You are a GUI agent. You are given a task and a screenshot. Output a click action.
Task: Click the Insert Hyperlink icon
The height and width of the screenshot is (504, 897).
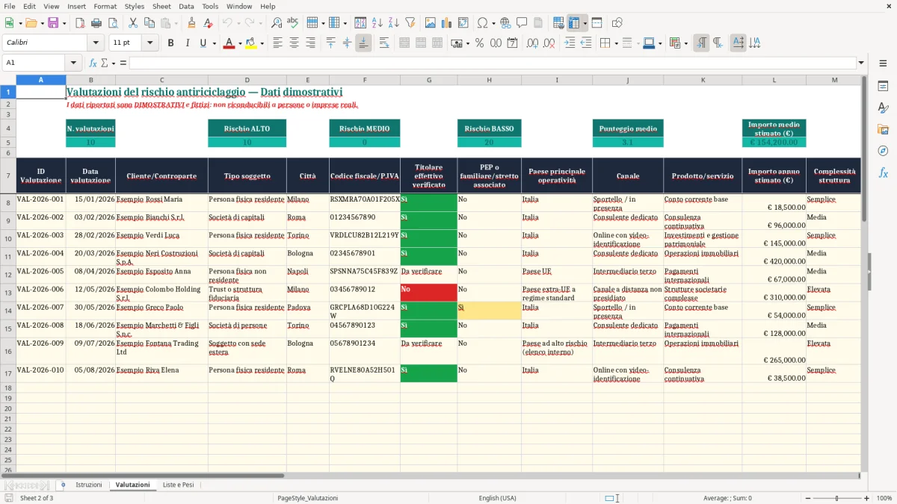(505, 23)
